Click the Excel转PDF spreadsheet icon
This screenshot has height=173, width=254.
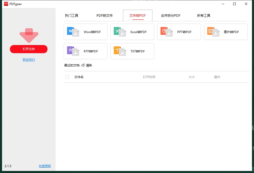120,32
